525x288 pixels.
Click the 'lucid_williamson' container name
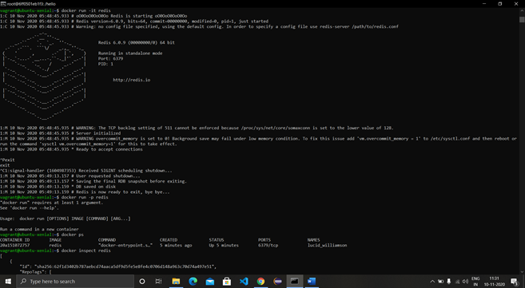tap(327, 245)
